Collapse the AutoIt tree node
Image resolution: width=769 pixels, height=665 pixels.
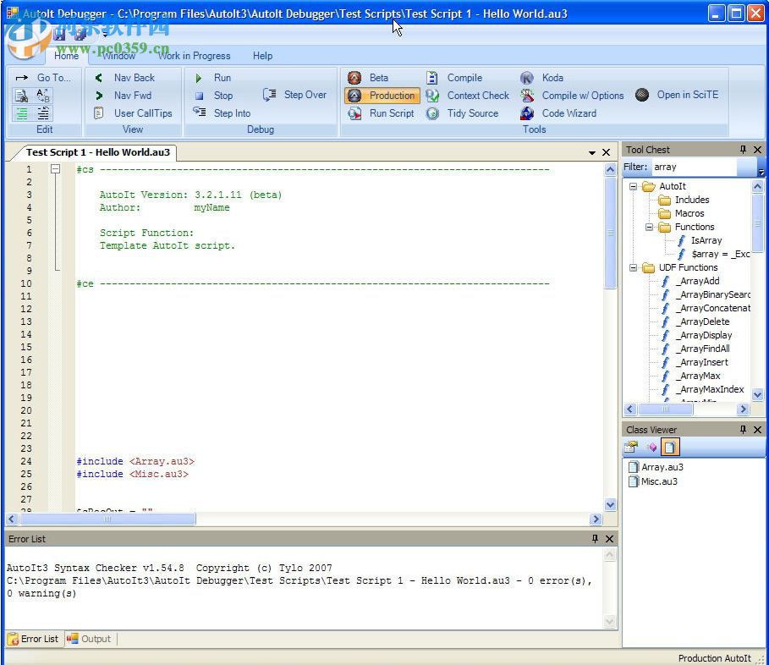point(633,187)
